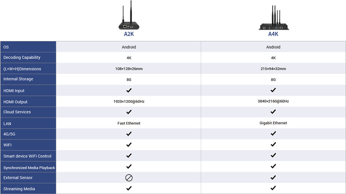Click the A4K External Sensor checkmark
346x194 pixels.
pos(273,178)
